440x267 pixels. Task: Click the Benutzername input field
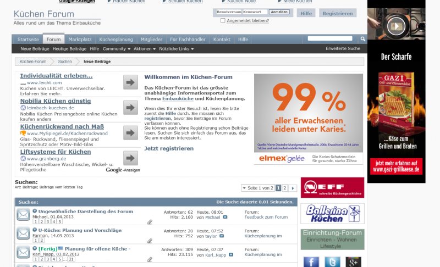tap(228, 12)
